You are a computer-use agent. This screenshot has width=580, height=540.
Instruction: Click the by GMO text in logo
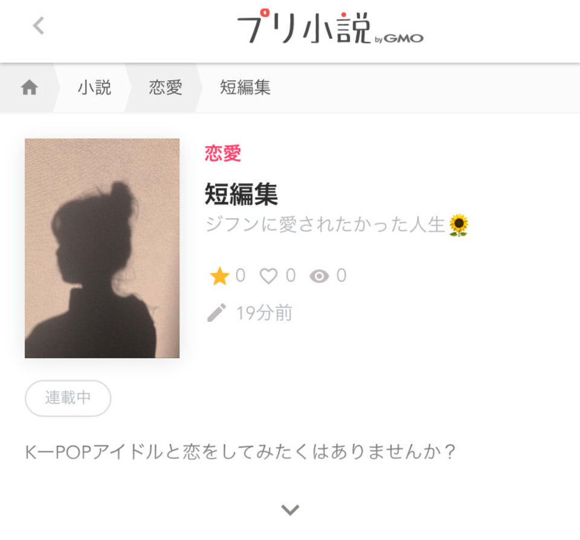pyautogui.click(x=399, y=39)
